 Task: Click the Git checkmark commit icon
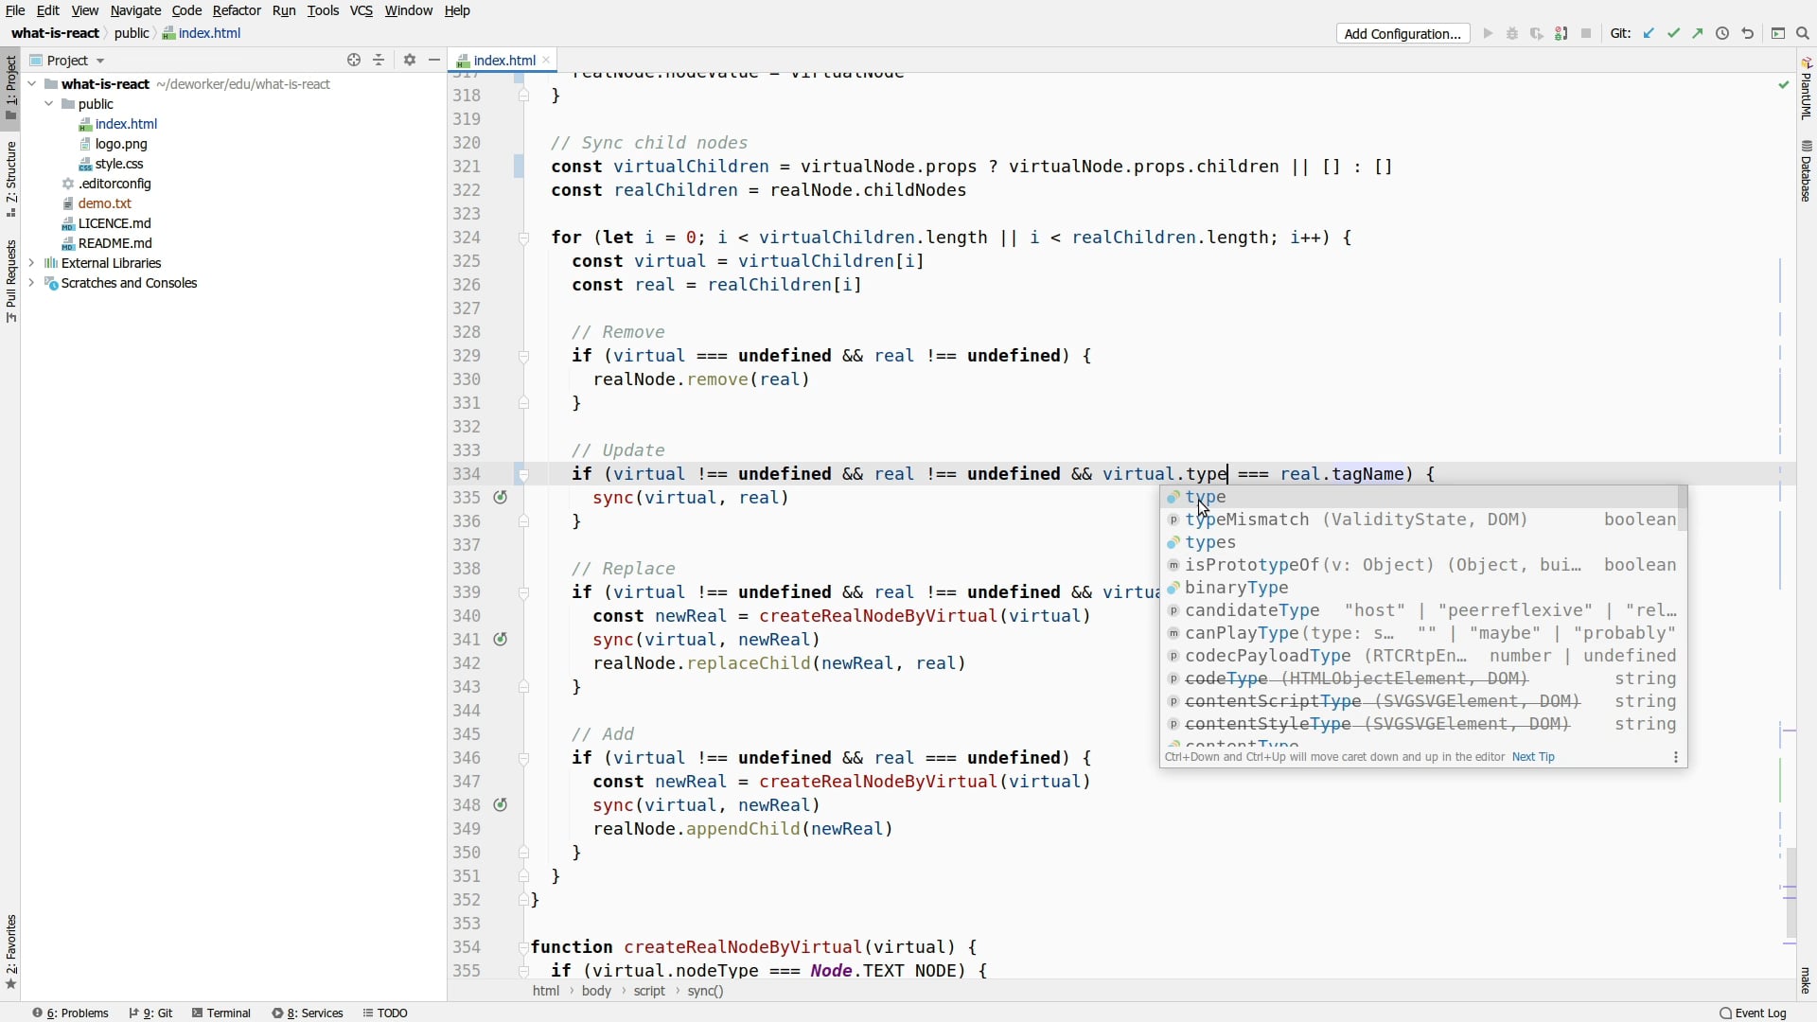point(1673,34)
